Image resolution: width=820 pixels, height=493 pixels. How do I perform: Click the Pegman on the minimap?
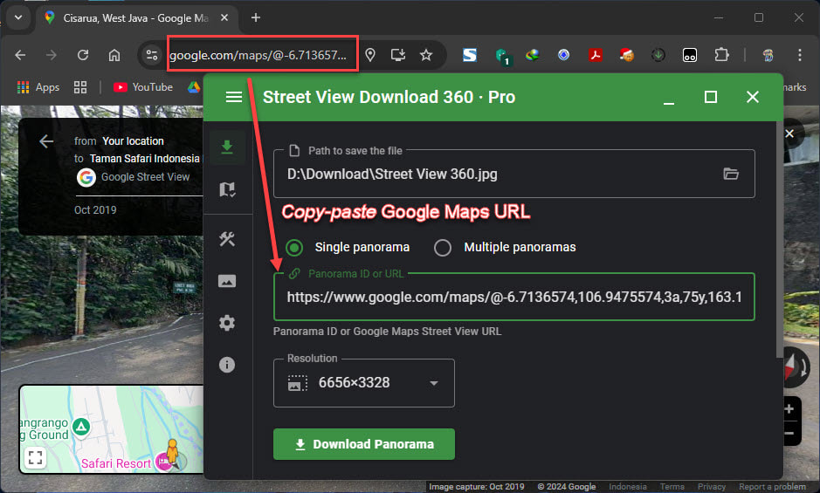172,450
